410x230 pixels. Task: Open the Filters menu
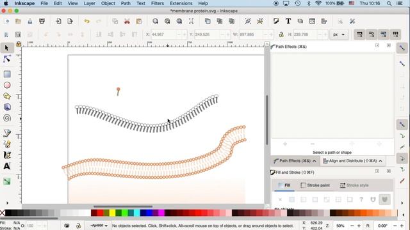click(x=158, y=3)
